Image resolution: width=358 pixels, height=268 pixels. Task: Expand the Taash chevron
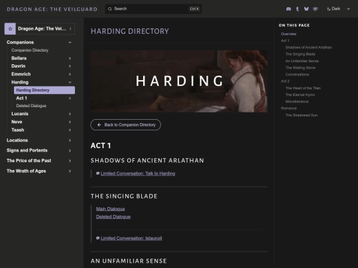click(70, 130)
